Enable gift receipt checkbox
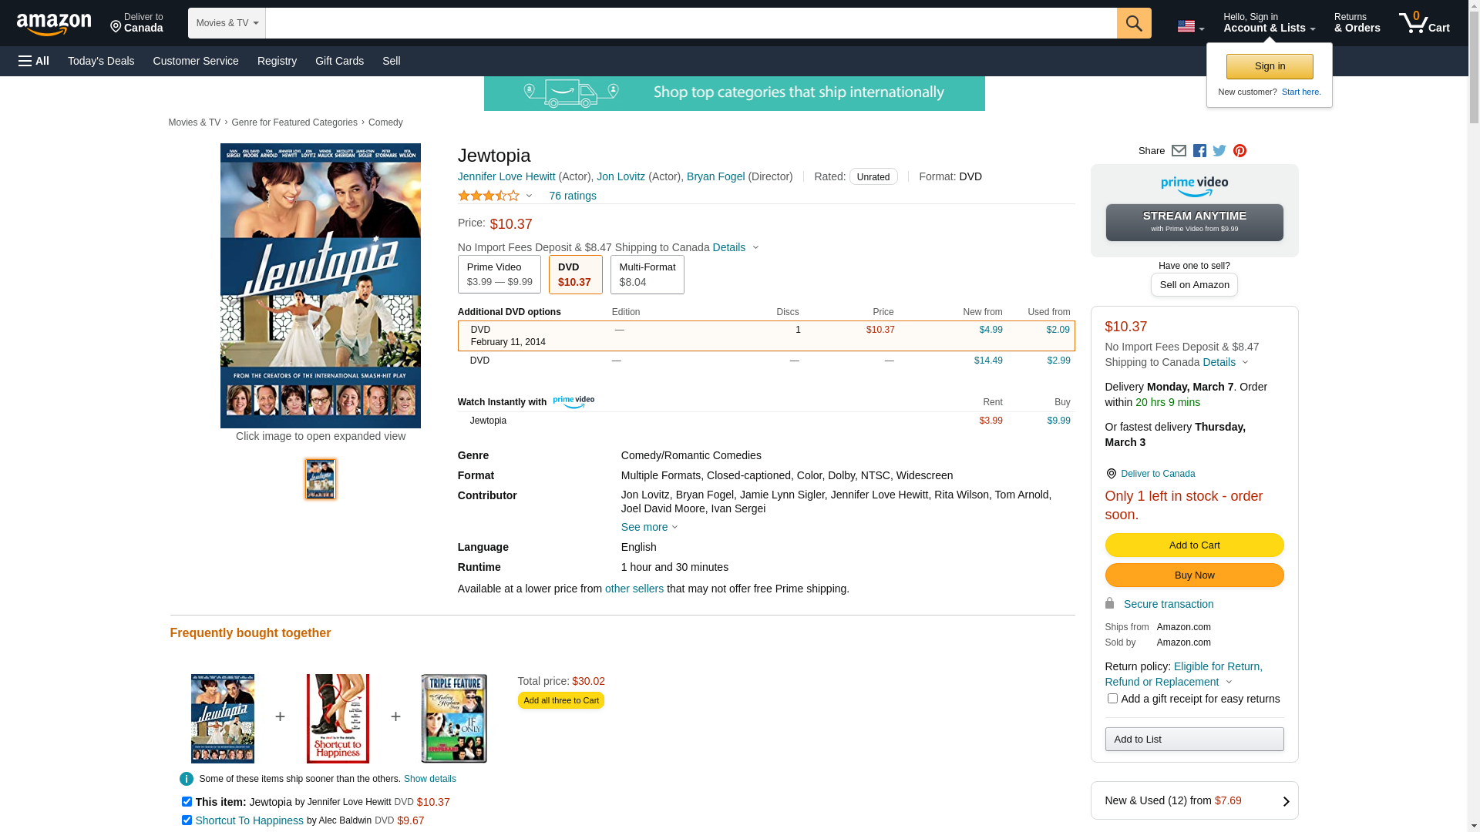Screen dimensions: 1480x832 coord(1112,699)
